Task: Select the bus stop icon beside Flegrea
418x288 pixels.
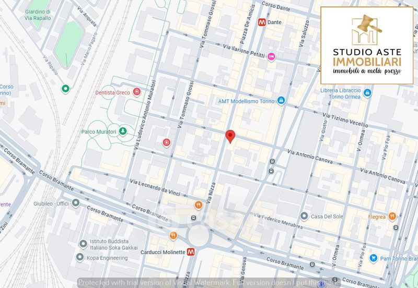Action: click(x=395, y=228)
